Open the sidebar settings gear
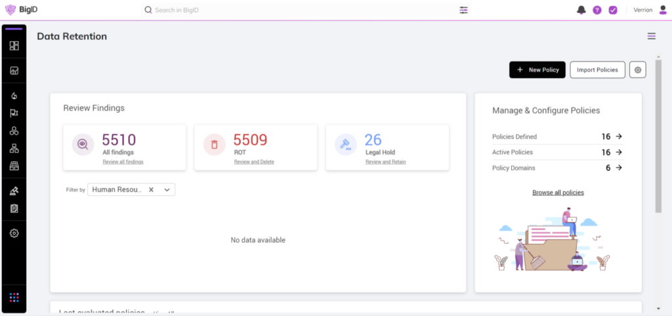 tap(14, 233)
